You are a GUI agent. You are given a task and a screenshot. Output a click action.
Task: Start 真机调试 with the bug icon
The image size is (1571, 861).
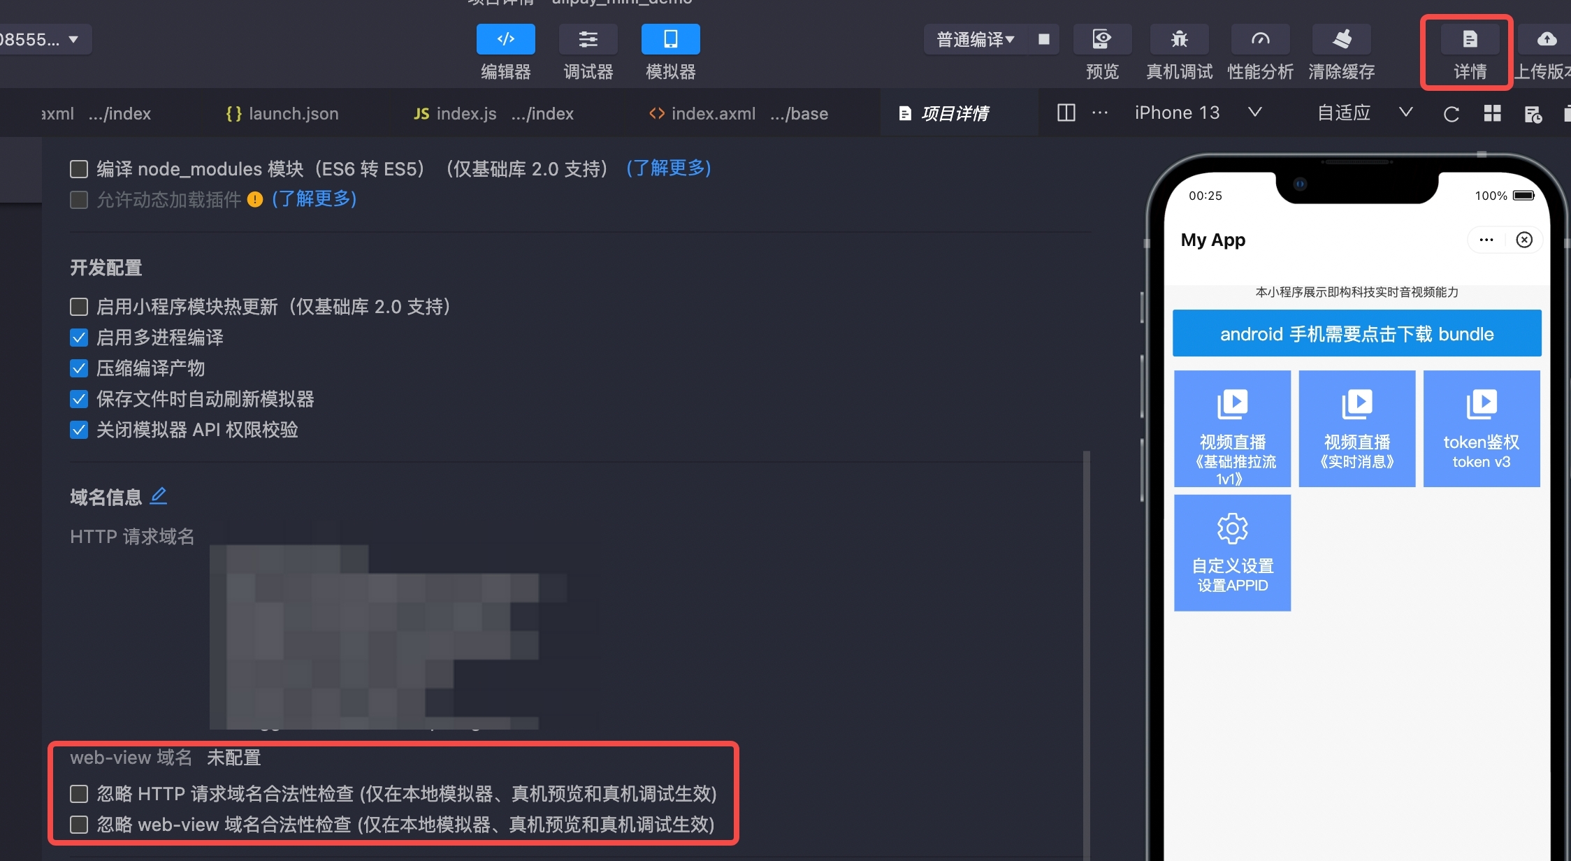click(1179, 39)
